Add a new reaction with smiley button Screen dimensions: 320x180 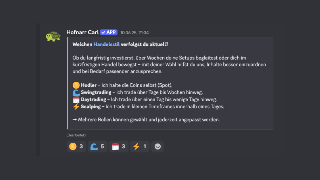click(158, 146)
